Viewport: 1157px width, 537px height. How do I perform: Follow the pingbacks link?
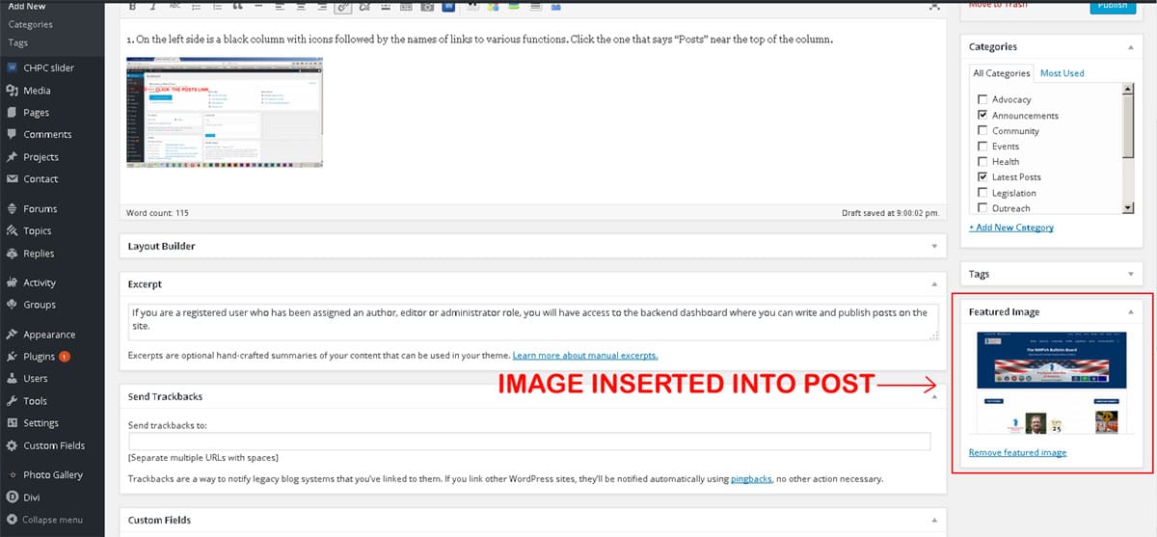pos(751,478)
